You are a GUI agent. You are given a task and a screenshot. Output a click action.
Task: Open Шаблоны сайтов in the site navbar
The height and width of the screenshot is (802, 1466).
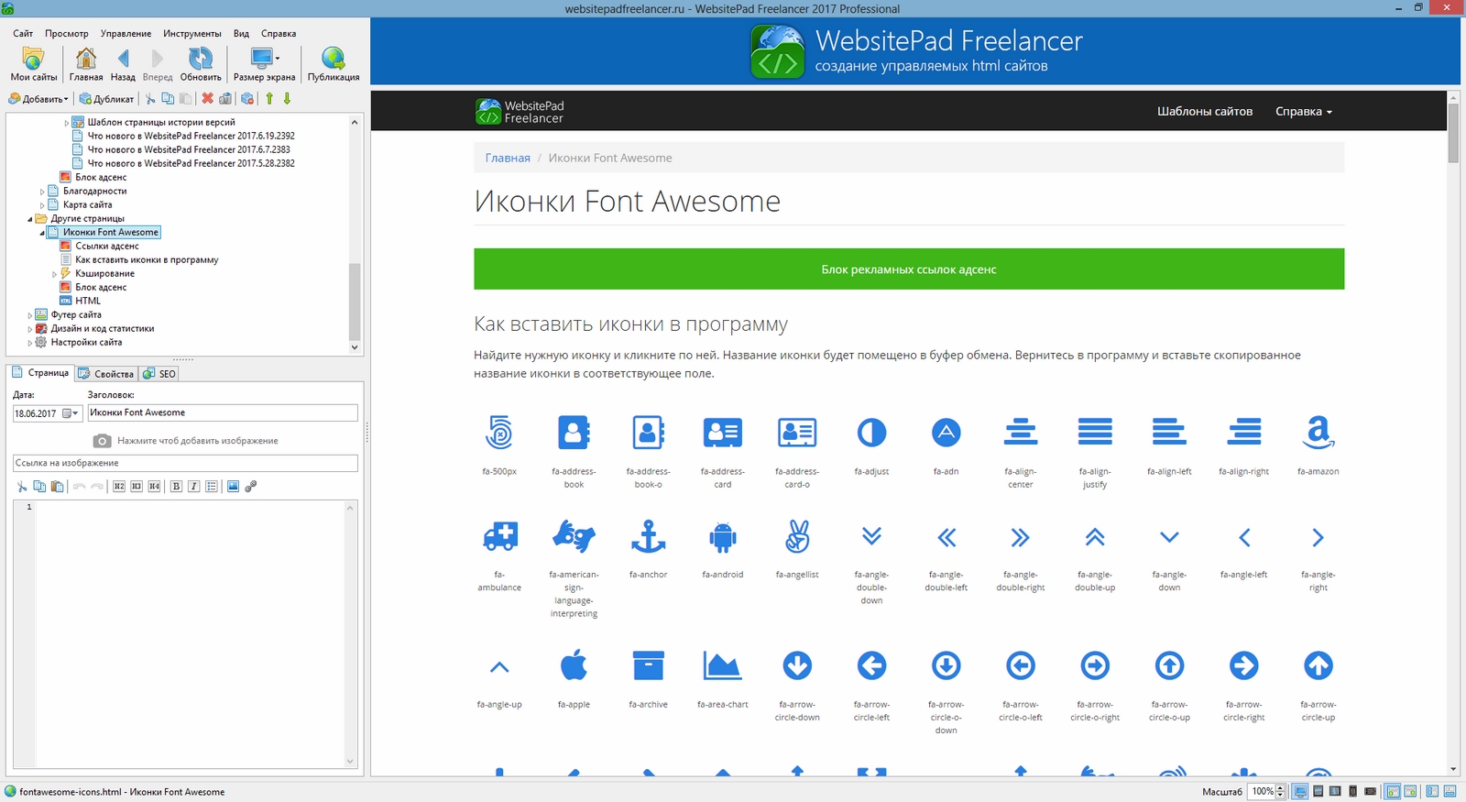1205,111
